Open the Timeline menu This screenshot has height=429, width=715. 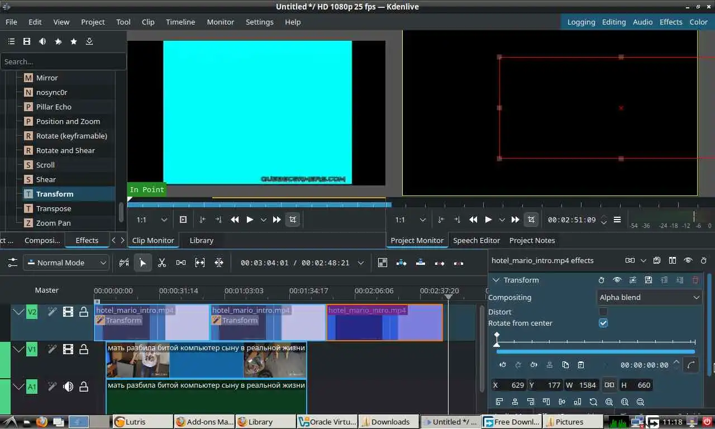tap(180, 22)
